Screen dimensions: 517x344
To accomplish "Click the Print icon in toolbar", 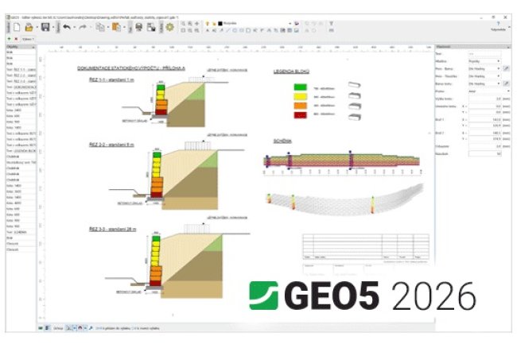I will click(139, 27).
